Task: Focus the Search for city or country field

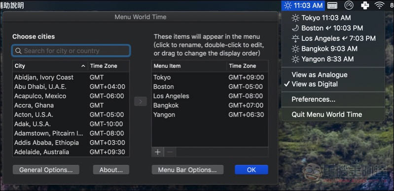Action: (71, 51)
